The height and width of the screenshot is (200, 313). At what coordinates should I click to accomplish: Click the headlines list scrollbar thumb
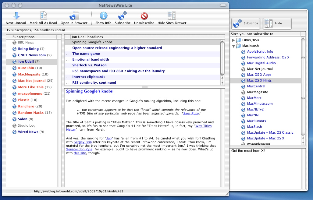(x=222, y=58)
